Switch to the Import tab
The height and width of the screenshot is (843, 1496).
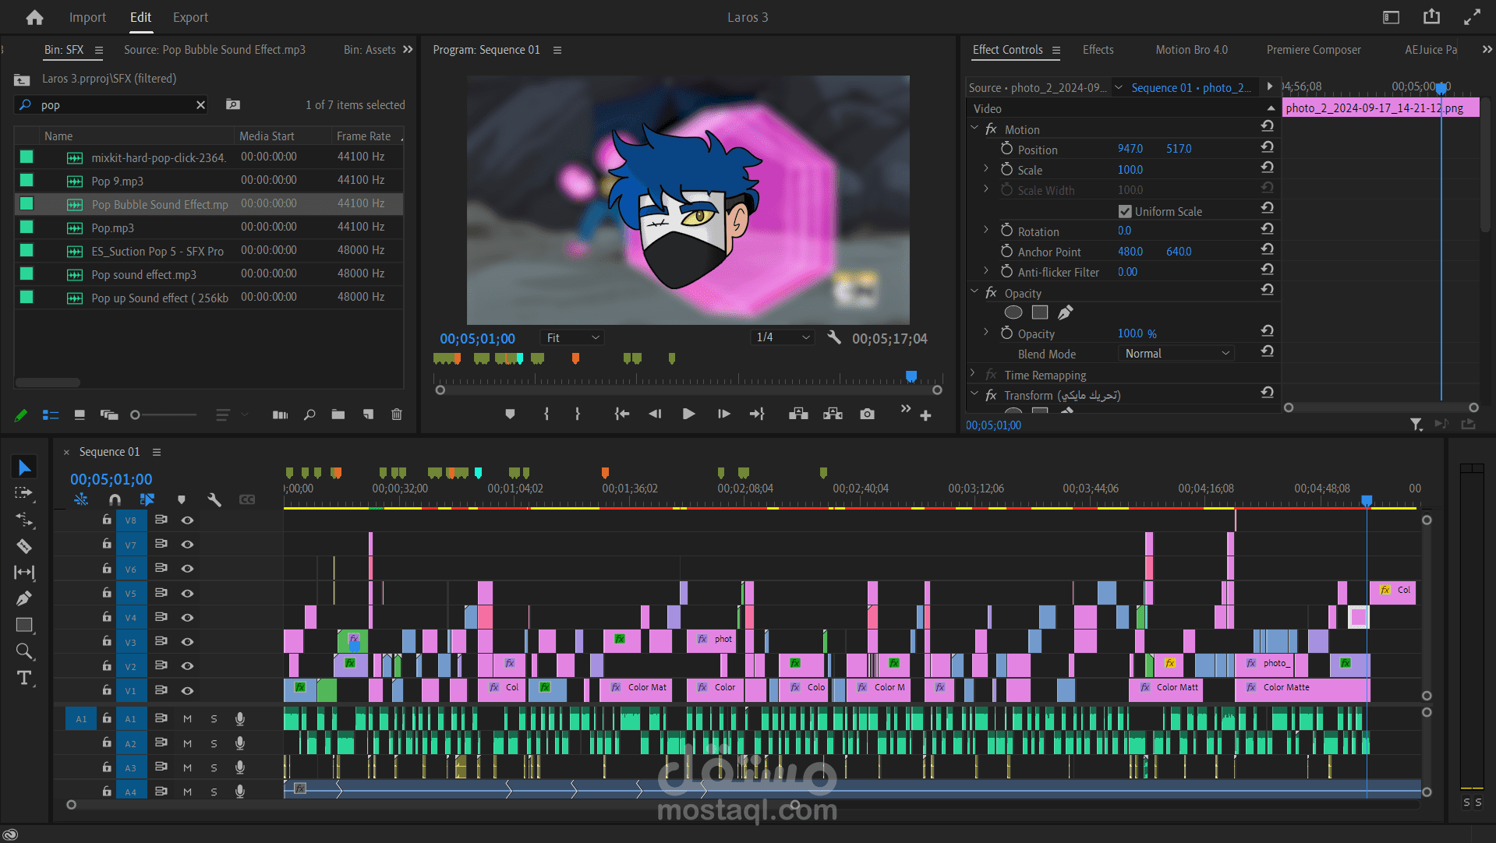coord(87,17)
